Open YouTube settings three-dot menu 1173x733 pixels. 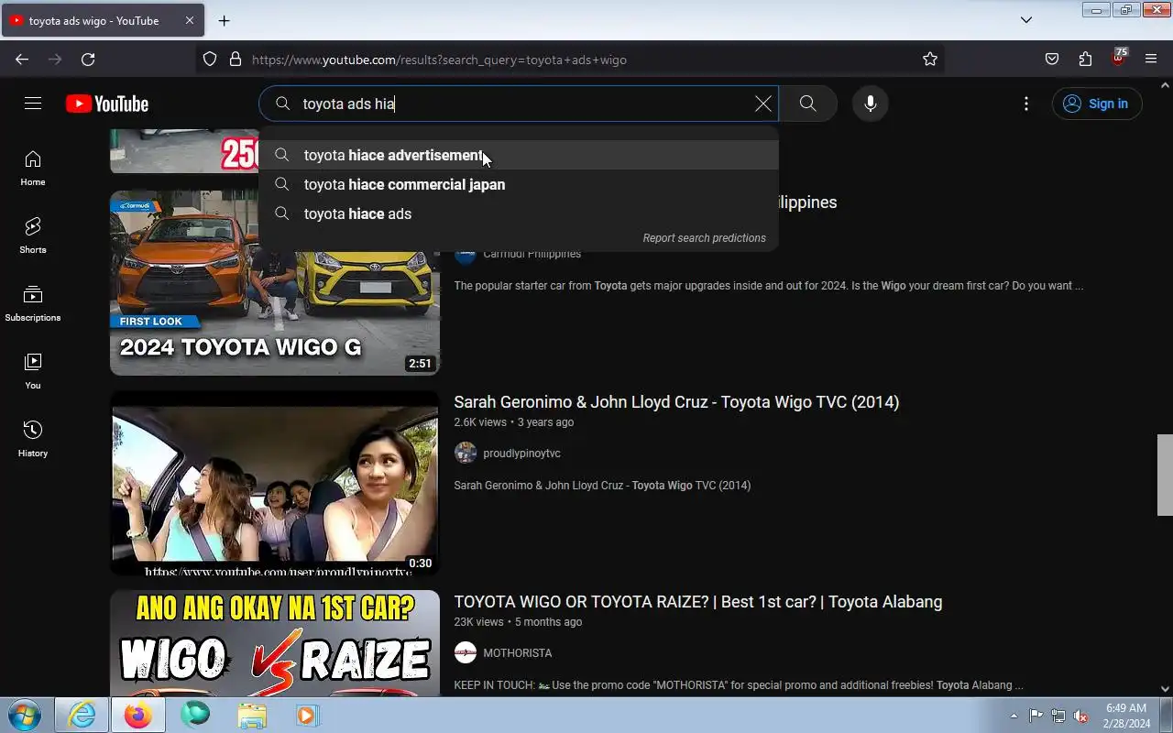coord(1026,104)
